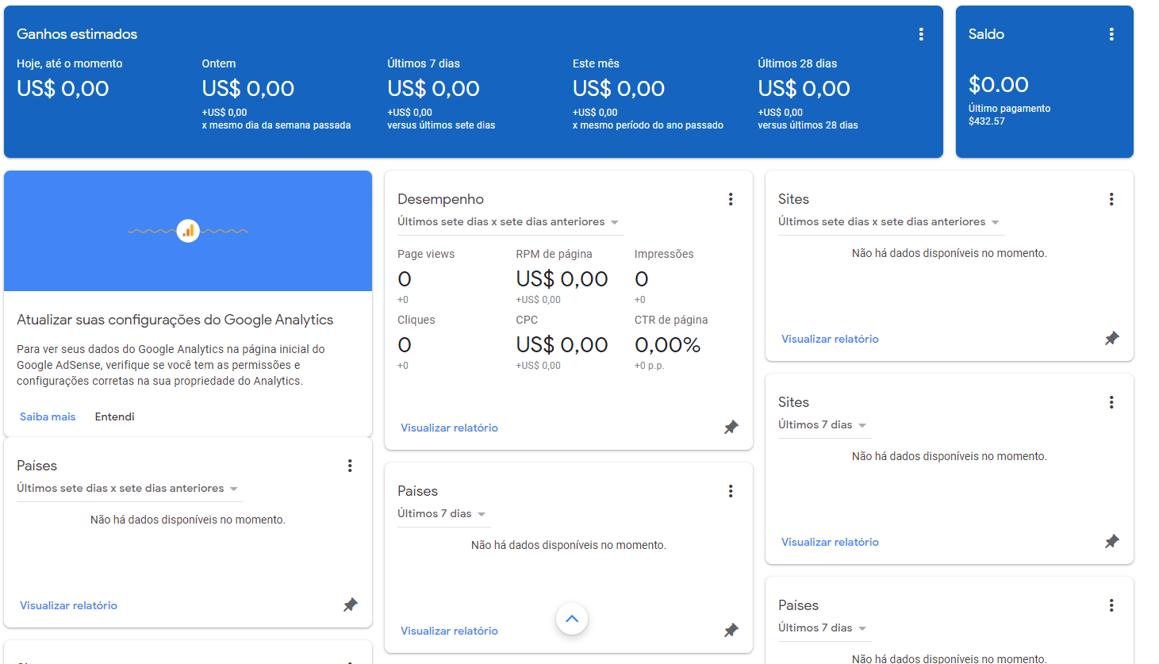The image size is (1159, 664).
Task: Open period dropdown in left Países card
Action: [129, 489]
